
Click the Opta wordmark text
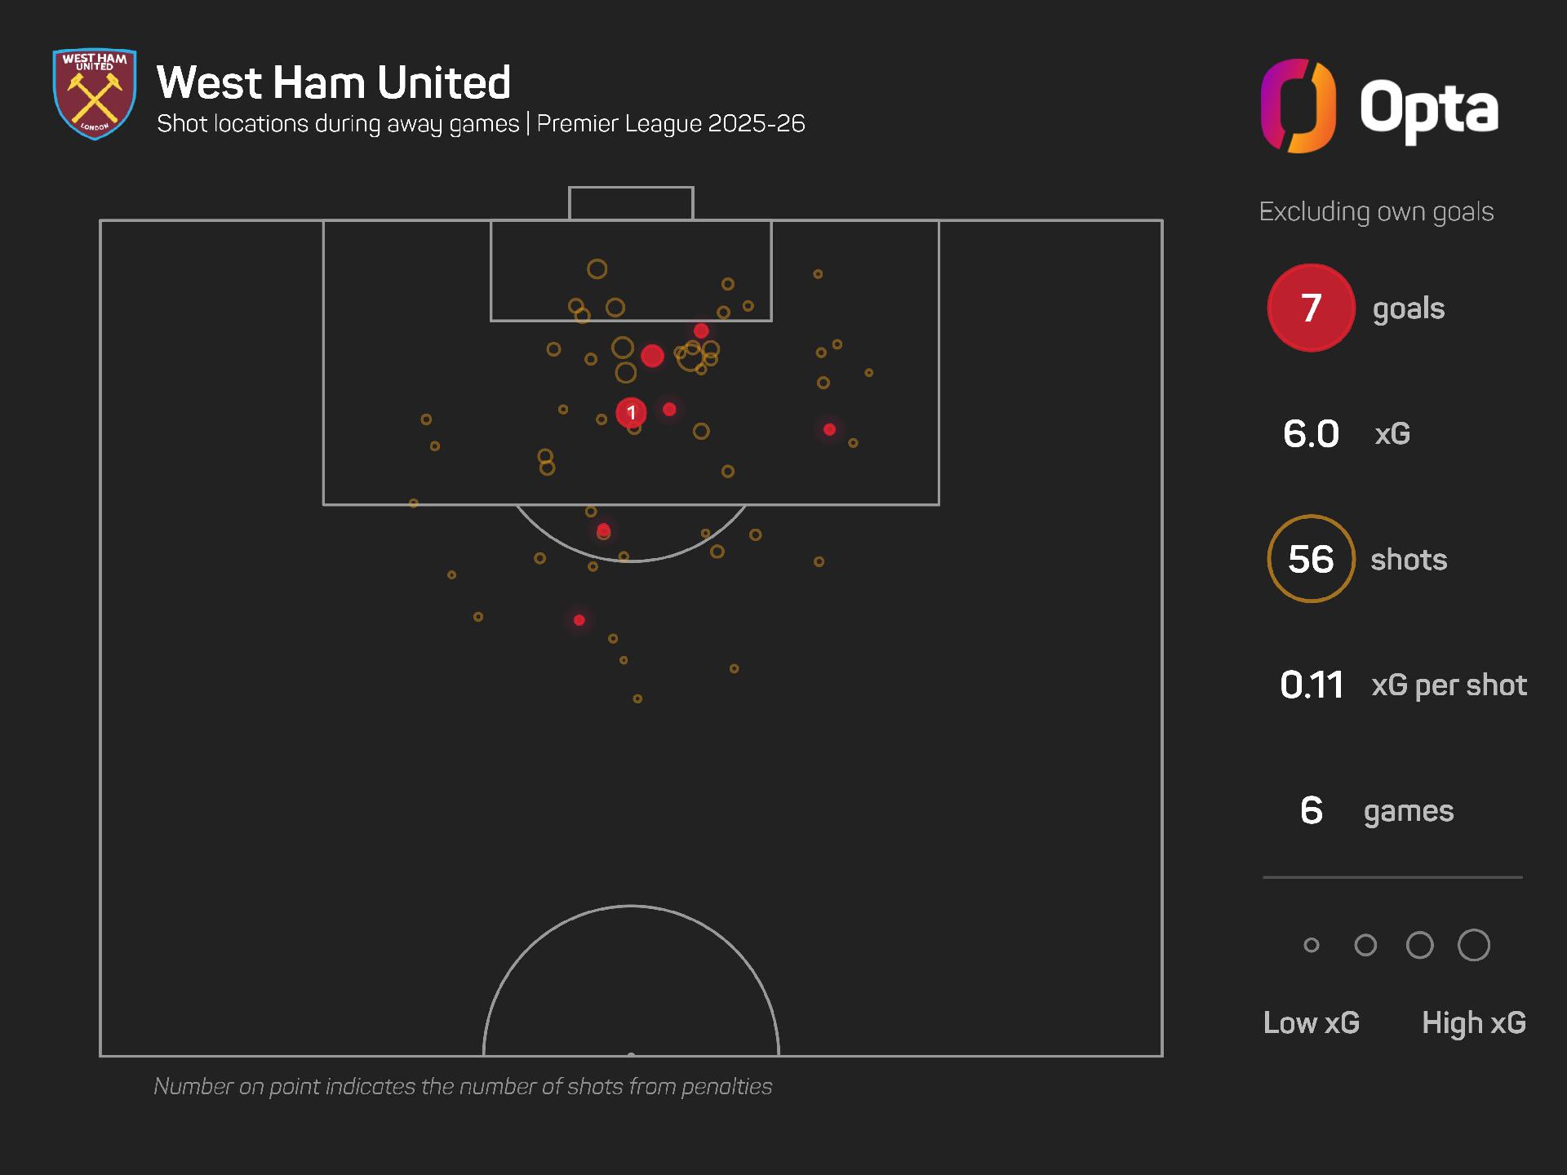(x=1428, y=109)
